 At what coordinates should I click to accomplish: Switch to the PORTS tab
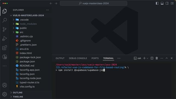pyautogui.click(x=95, y=58)
